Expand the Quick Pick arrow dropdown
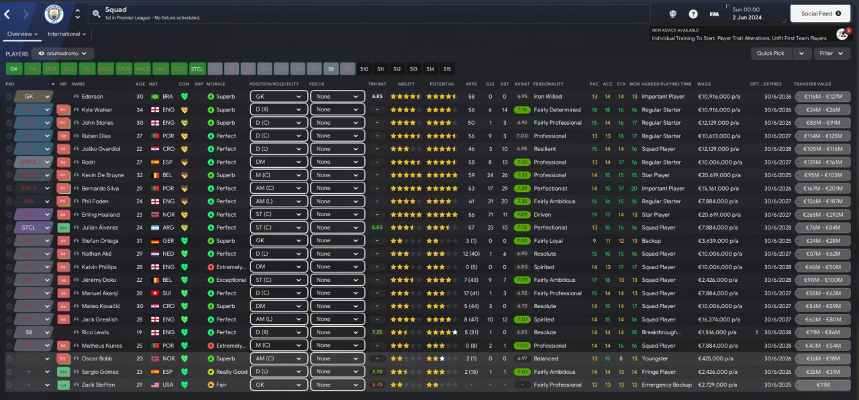Image resolution: width=859 pixels, height=400 pixels. [x=802, y=53]
